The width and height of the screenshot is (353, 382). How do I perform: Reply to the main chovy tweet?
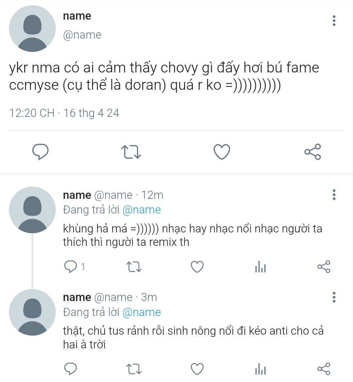[x=41, y=151]
